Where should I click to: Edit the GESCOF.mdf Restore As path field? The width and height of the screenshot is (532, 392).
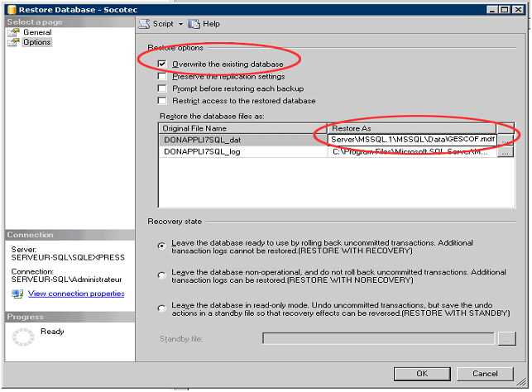[x=411, y=141]
